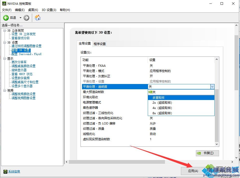The image size is (240, 178).
Task: Collapse the 视频 tree node
Action: [5, 90]
